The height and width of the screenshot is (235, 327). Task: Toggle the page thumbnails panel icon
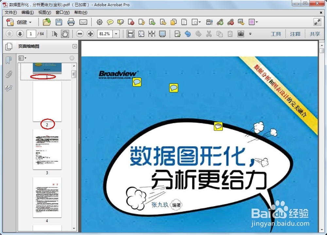[9, 46]
